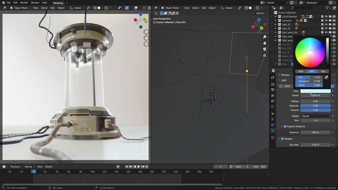Click zoom magnifier icon in right viewport
This screenshot has width=338, height=190.
[x=265, y=37]
